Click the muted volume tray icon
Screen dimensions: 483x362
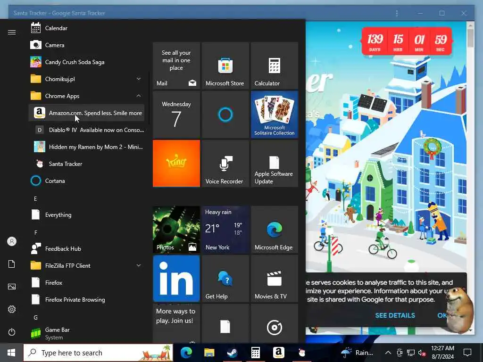click(x=422, y=353)
